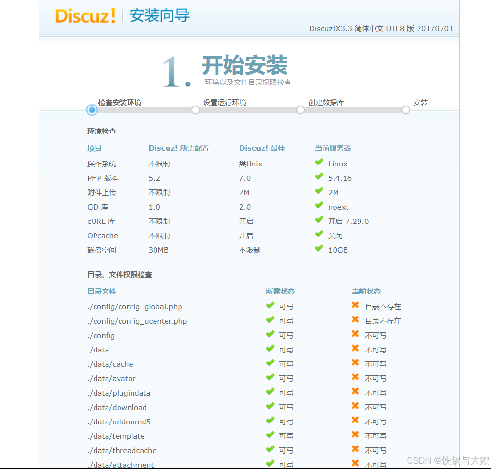Screen dimensions: 491x469
Task: Click the orange X for ./data/addonmd5
Action: tap(355, 420)
